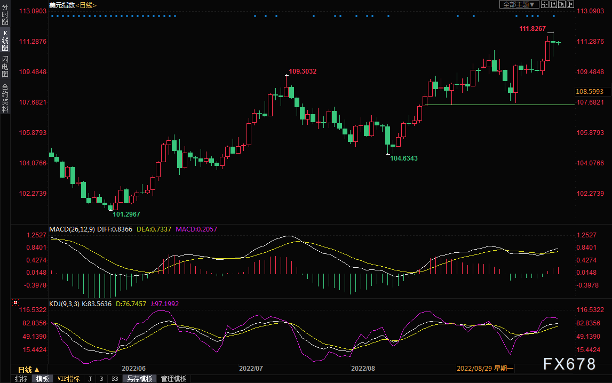Open the VIP指标 tab

[x=68, y=379]
